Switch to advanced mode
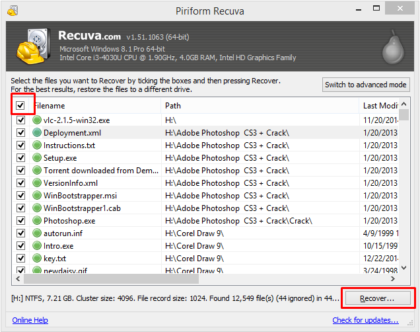This screenshot has height=332, width=420. pyautogui.click(x=366, y=85)
